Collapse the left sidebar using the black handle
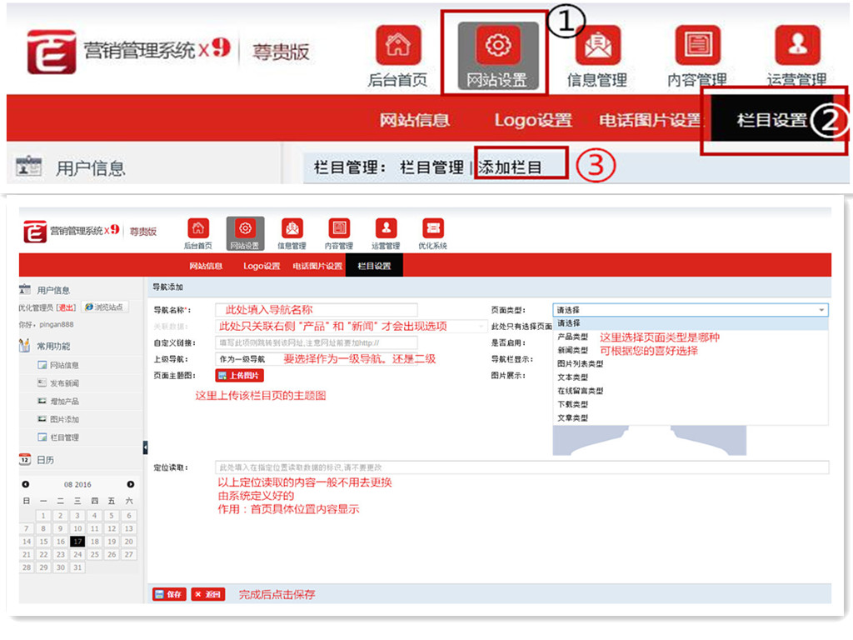853x640 pixels. [x=146, y=447]
